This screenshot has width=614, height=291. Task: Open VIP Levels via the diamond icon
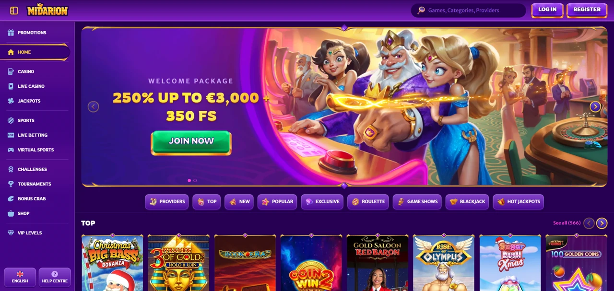(x=11, y=233)
